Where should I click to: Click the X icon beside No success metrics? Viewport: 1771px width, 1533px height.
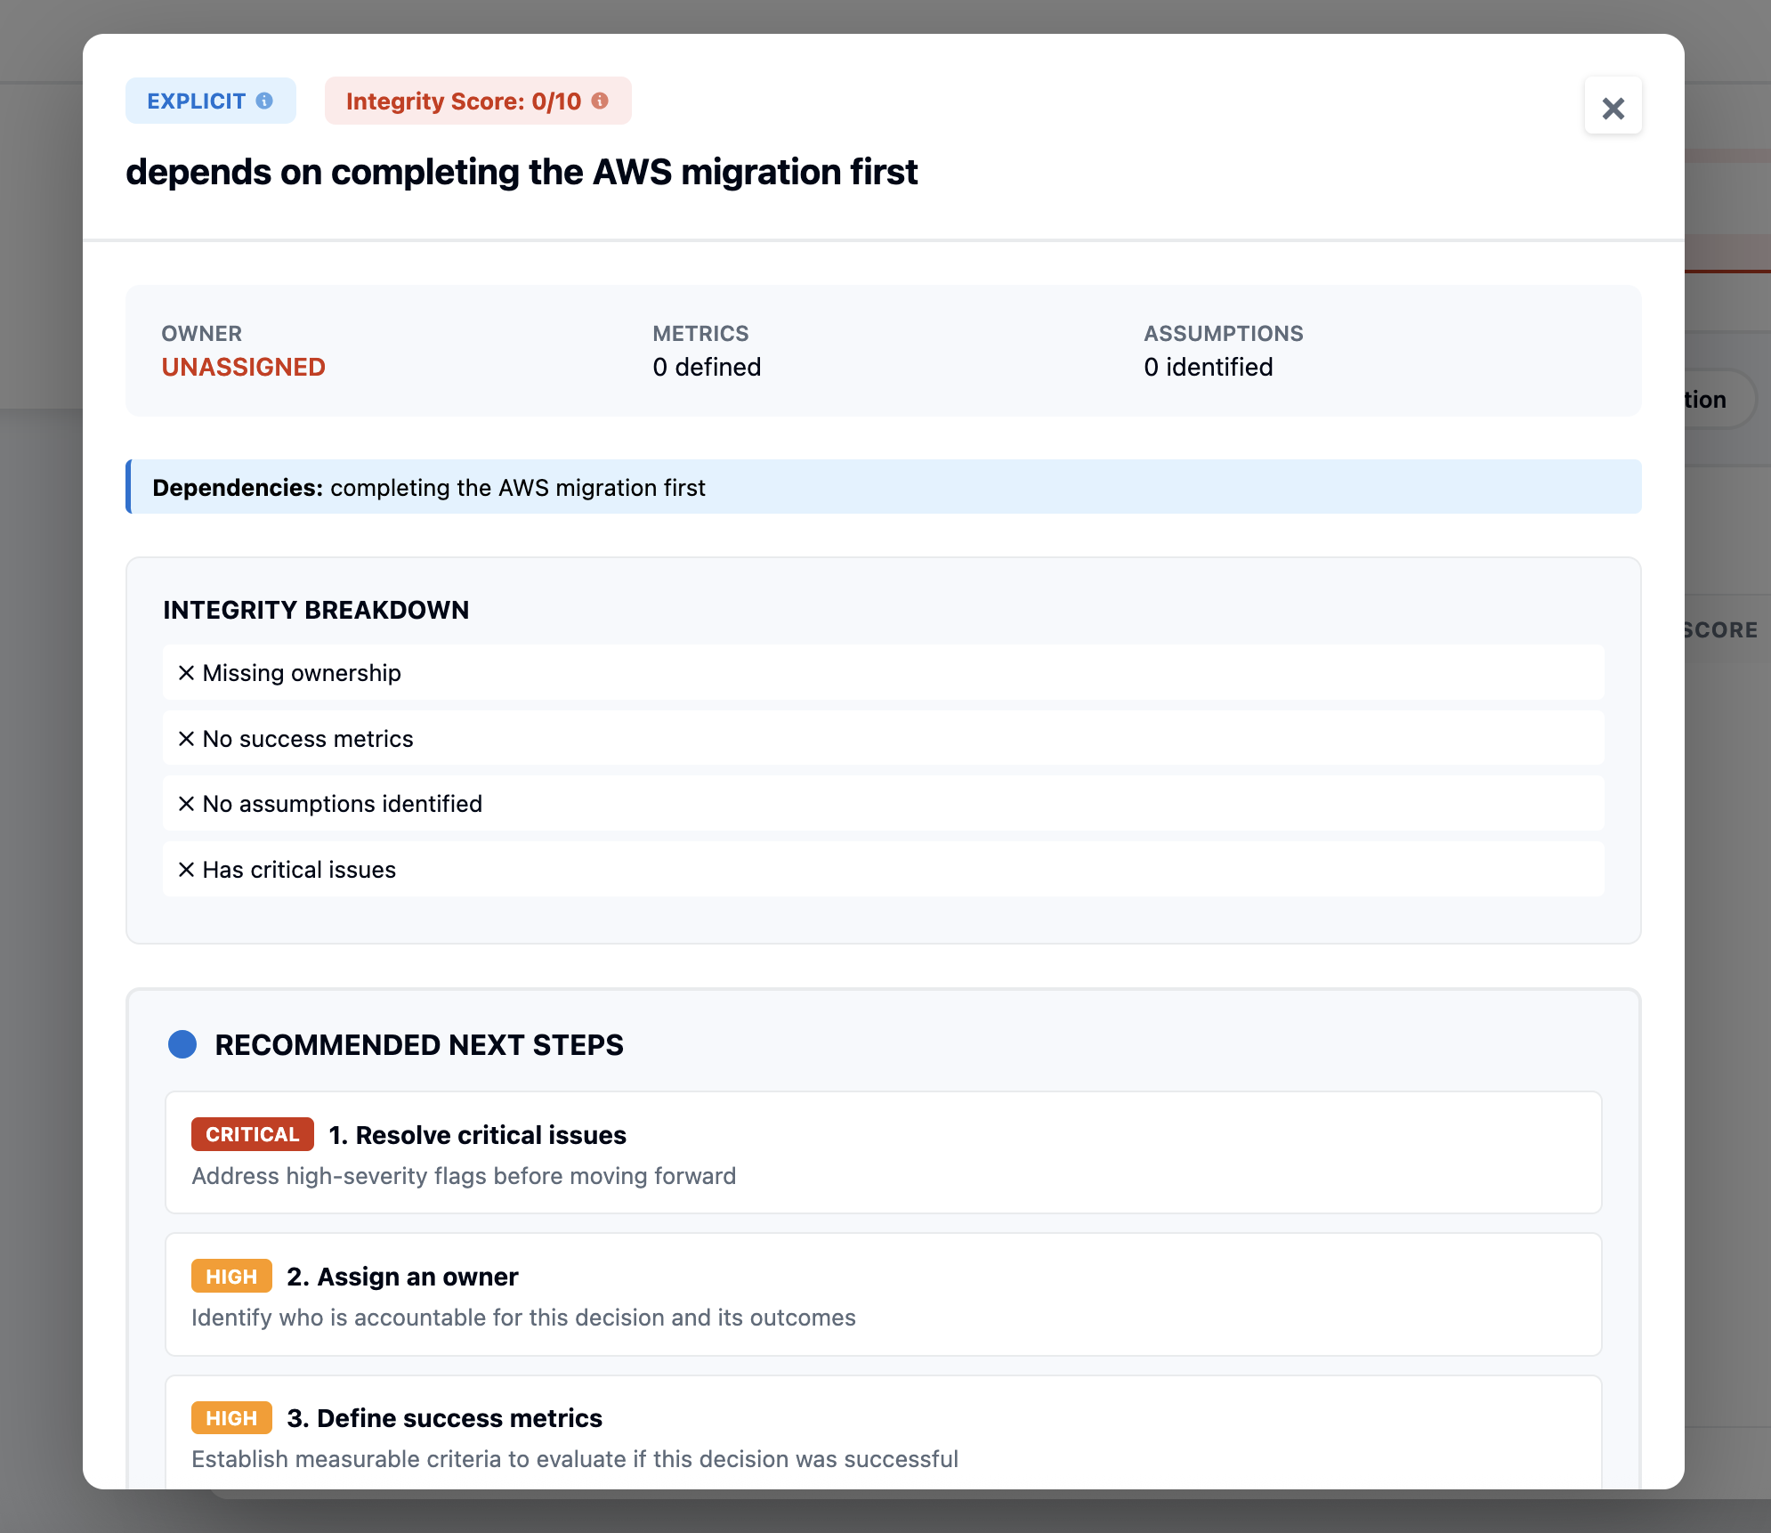pos(186,739)
